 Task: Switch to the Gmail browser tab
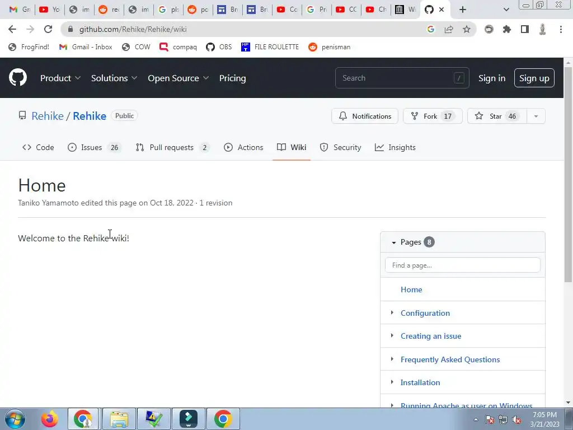coord(20,10)
